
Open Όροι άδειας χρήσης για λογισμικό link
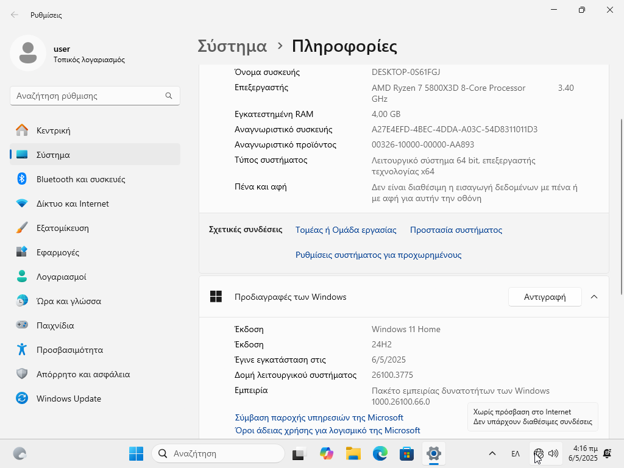tap(327, 430)
